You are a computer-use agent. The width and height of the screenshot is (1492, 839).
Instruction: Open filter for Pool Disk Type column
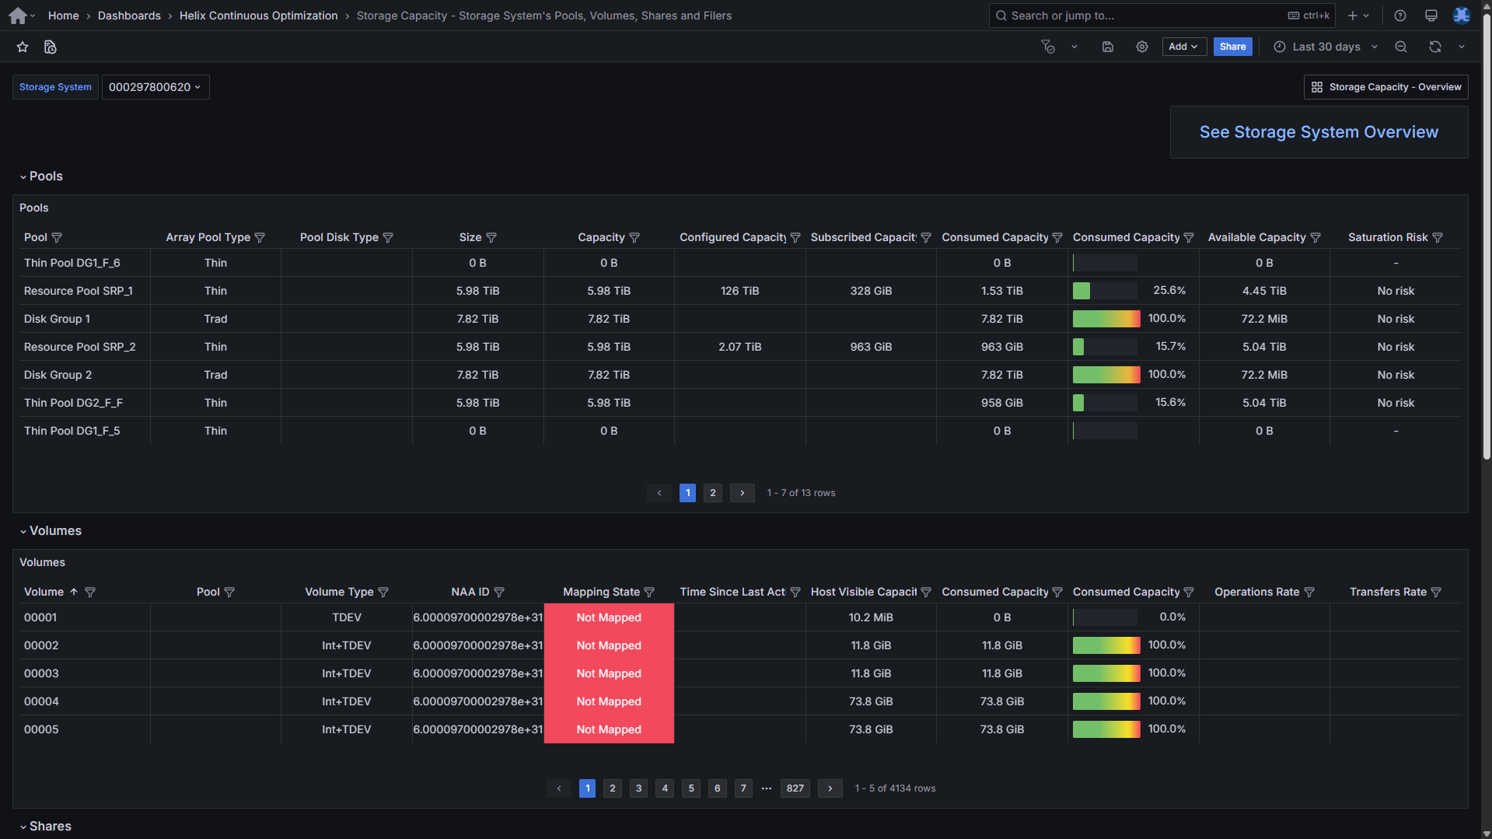point(388,238)
